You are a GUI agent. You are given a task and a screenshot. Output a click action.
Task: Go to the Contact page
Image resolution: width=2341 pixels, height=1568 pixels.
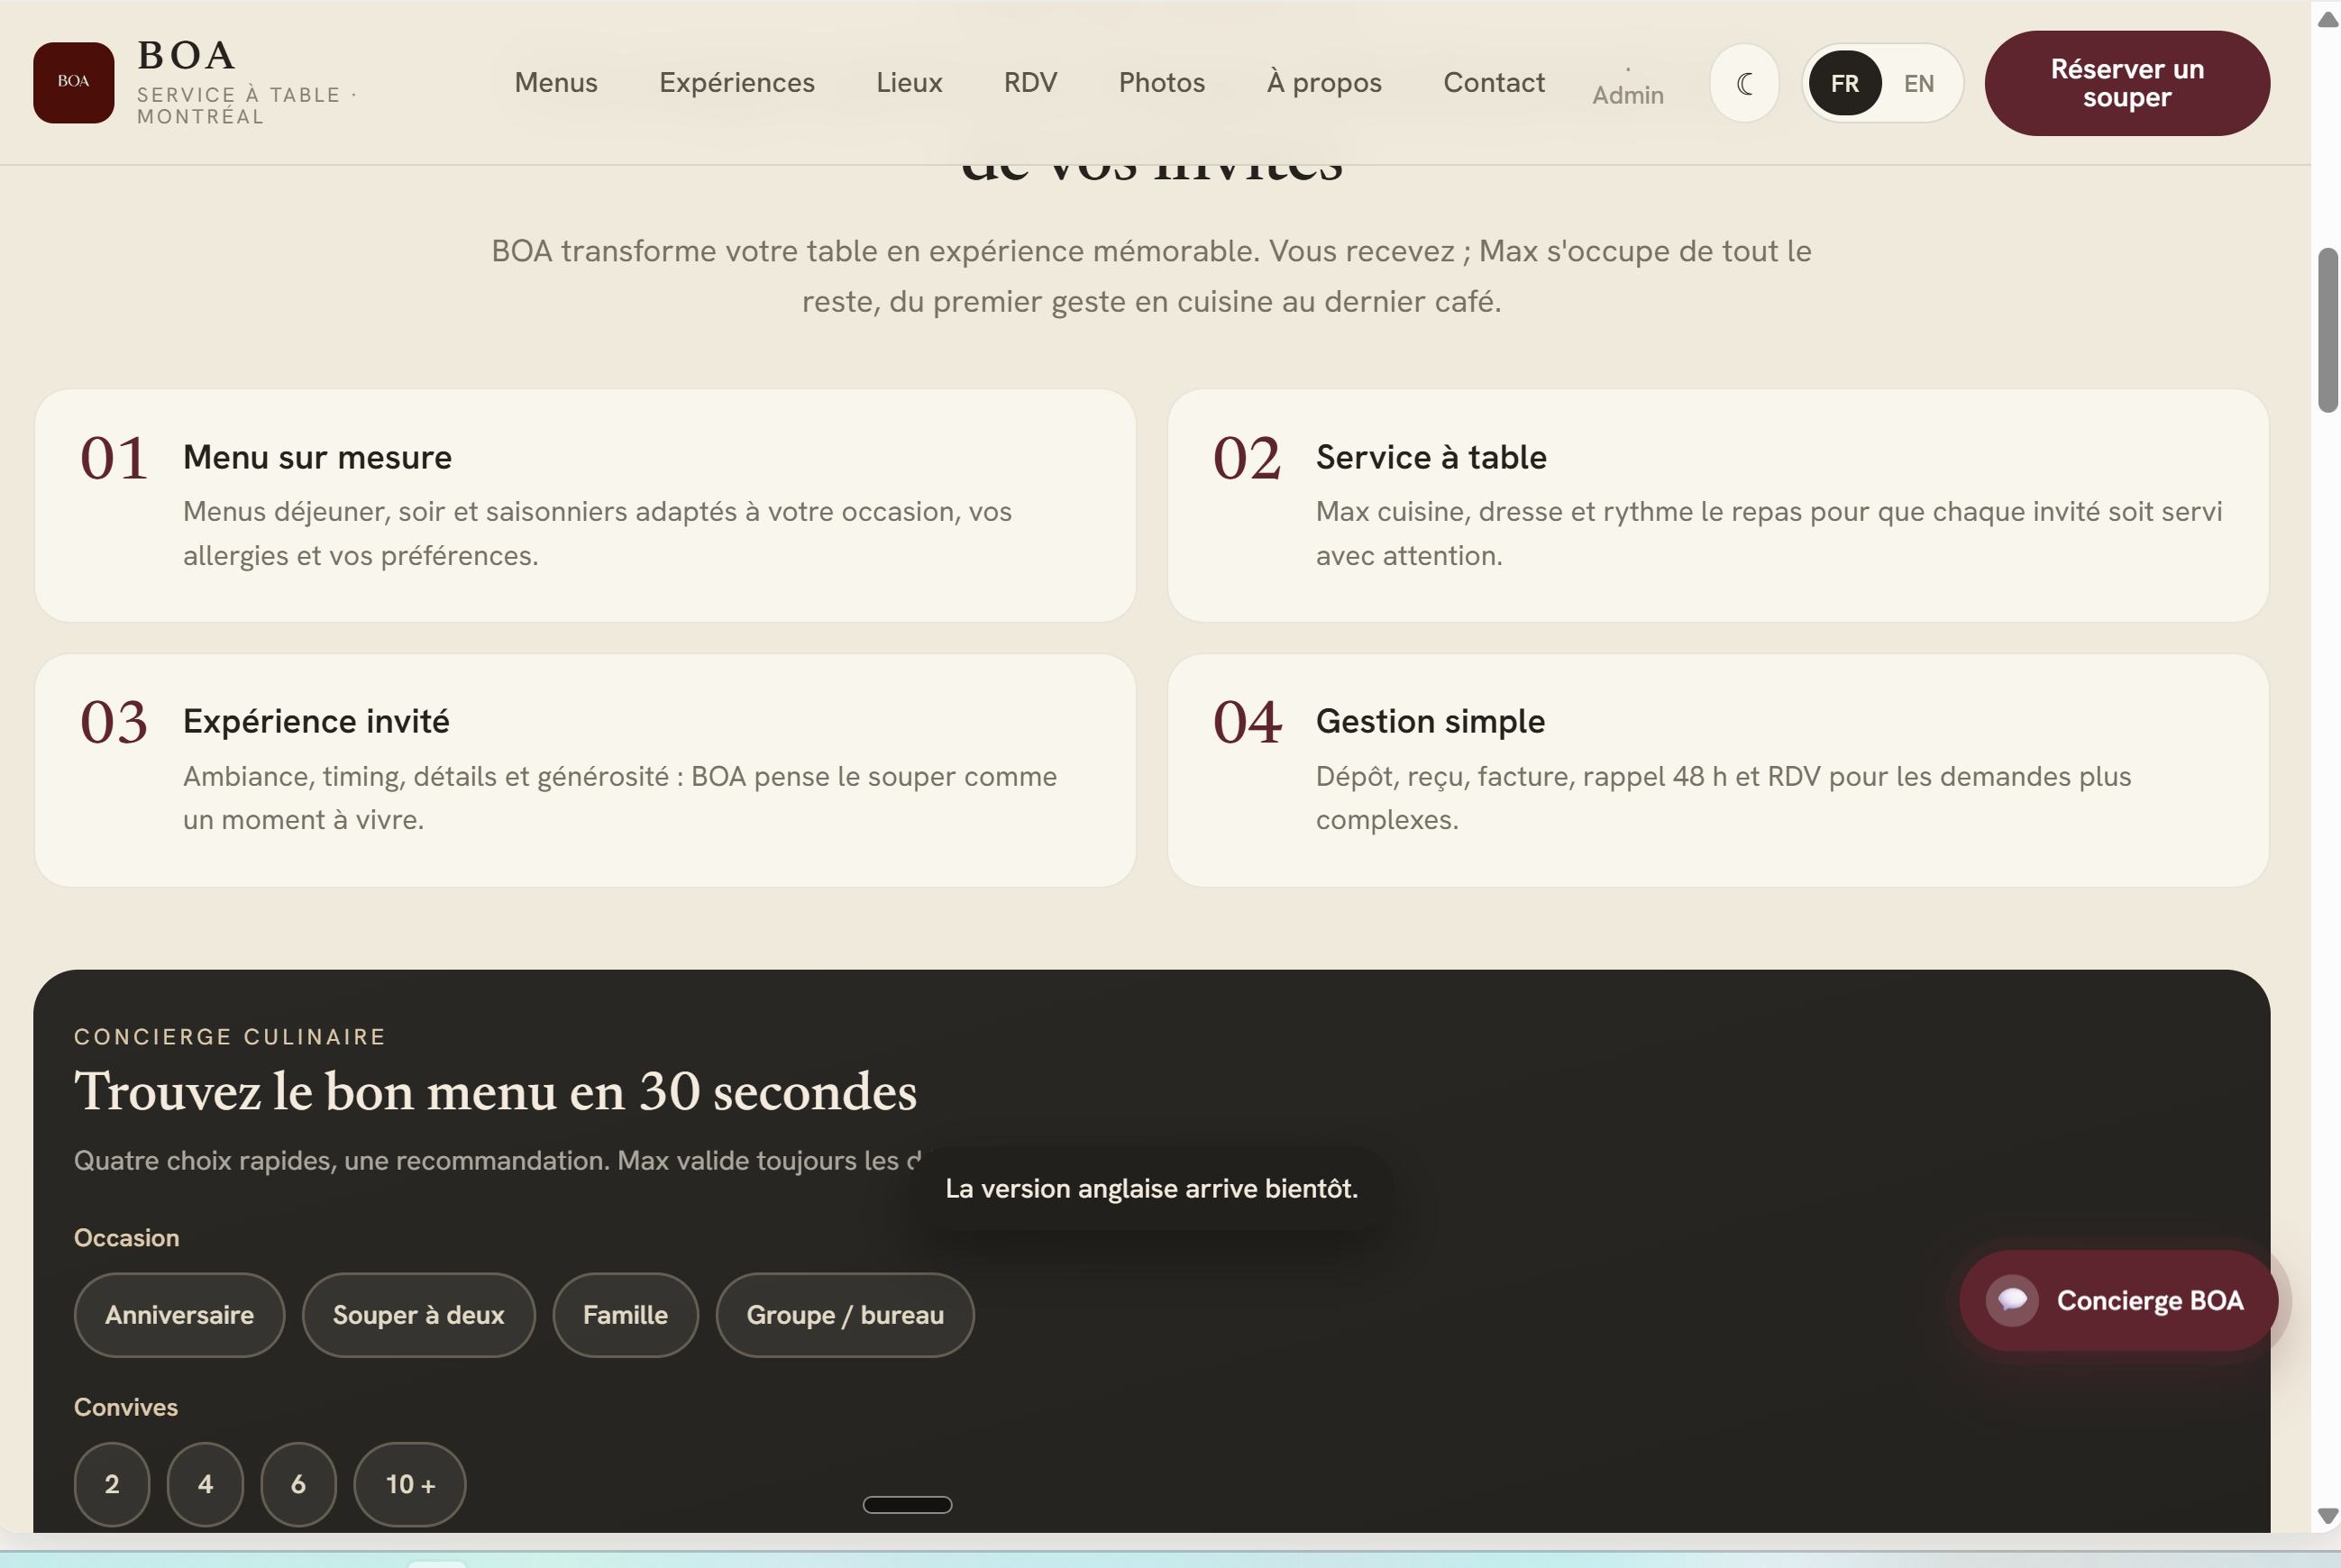pos(1493,82)
